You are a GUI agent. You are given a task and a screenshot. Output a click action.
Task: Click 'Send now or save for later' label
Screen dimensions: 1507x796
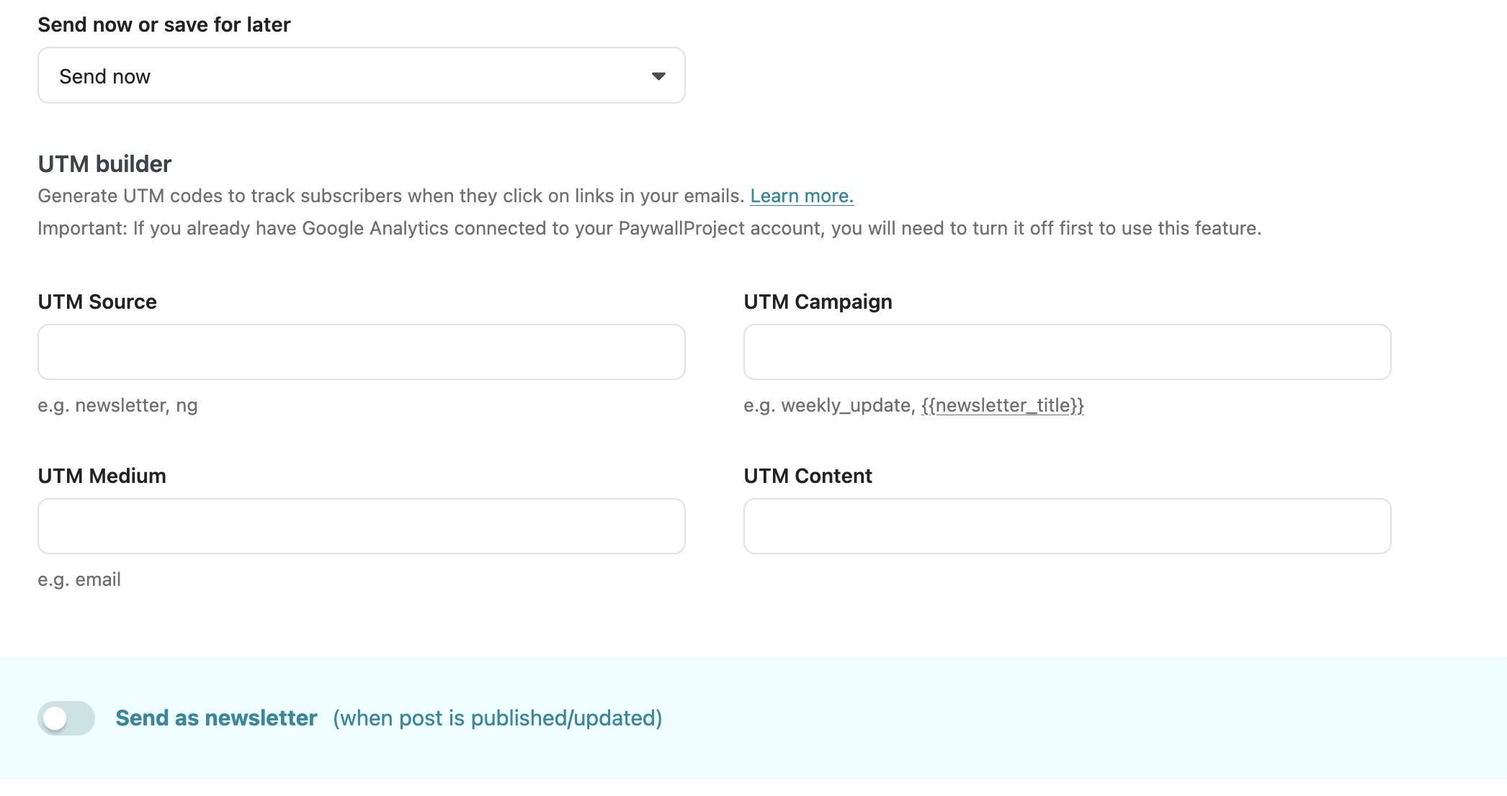click(164, 24)
